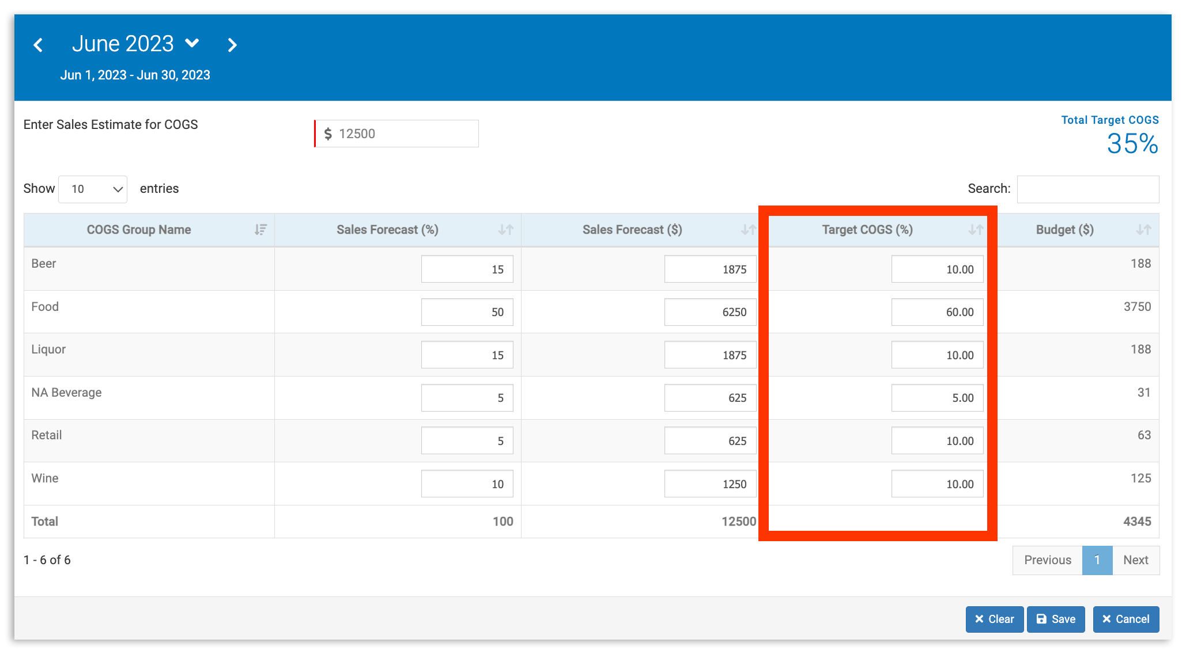This screenshot has width=1186, height=654.
Task: Sort by Sales Forecast (%) column icon
Action: point(505,230)
